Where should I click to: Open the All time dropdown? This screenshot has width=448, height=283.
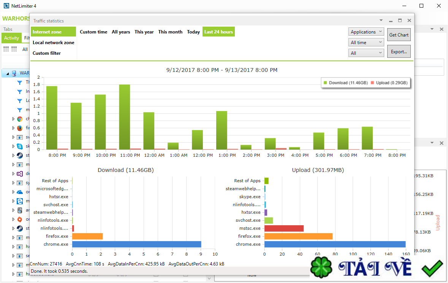(366, 43)
